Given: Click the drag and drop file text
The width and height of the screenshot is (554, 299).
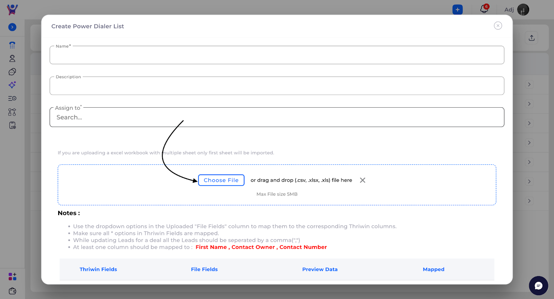Looking at the screenshot, I should click(x=301, y=180).
